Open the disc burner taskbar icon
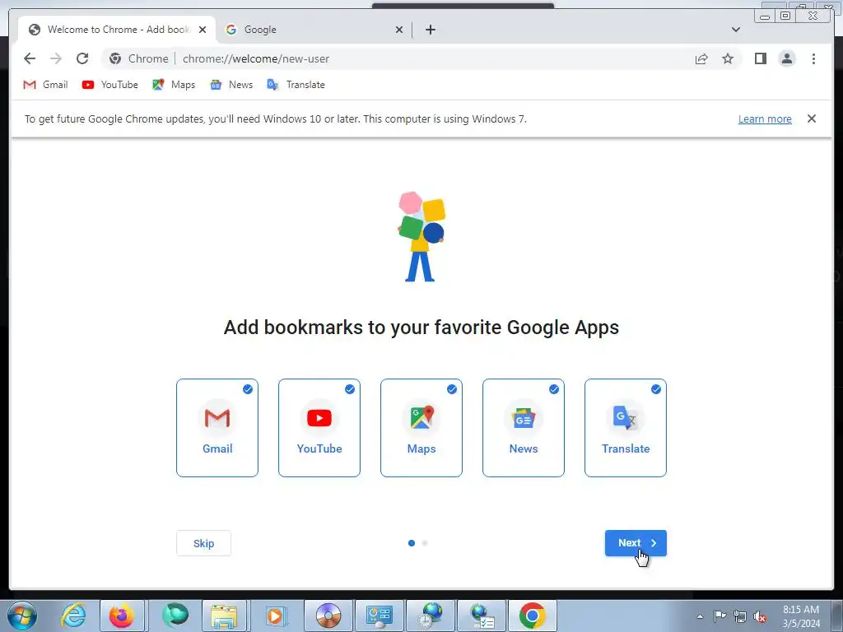Image resolution: width=843 pixels, height=632 pixels. [328, 616]
